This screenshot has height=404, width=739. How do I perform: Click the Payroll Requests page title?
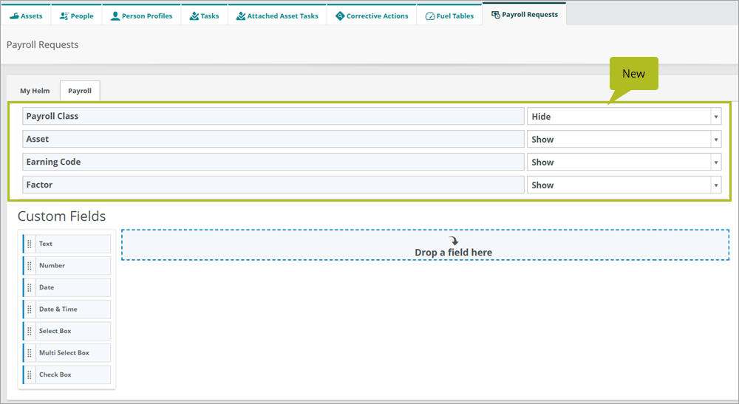click(x=42, y=45)
